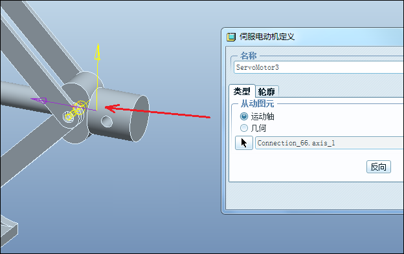This screenshot has height=254, width=404.
Task: Select the pin hole on the bracket
Action: (x=69, y=116)
